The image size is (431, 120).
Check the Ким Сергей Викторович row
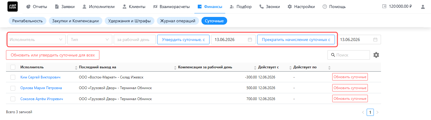pyautogui.click(x=13, y=77)
